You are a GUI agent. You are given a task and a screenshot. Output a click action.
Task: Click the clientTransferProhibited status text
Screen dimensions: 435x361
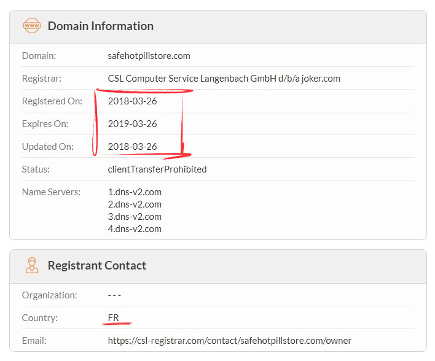(157, 169)
